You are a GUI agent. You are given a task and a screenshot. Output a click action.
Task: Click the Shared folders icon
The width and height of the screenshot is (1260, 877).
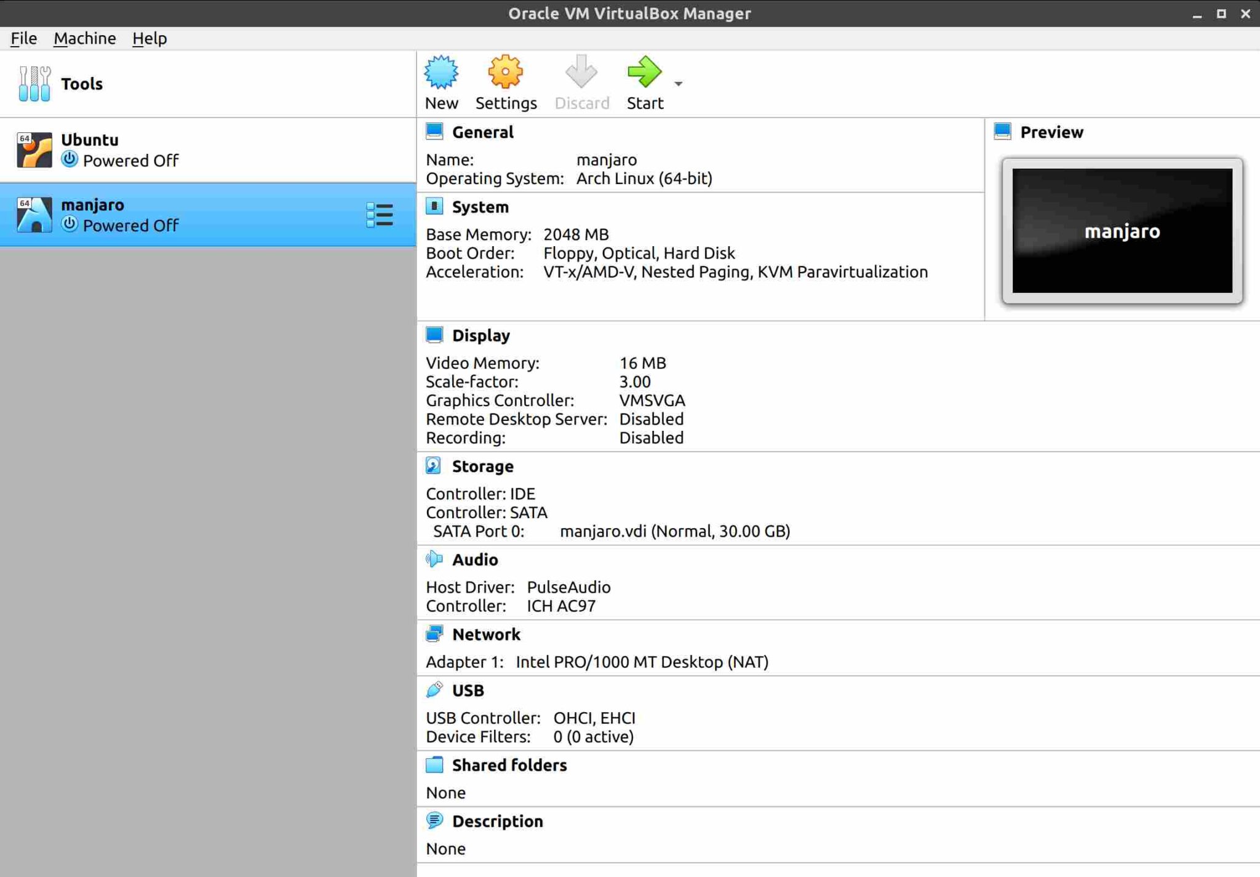point(435,764)
